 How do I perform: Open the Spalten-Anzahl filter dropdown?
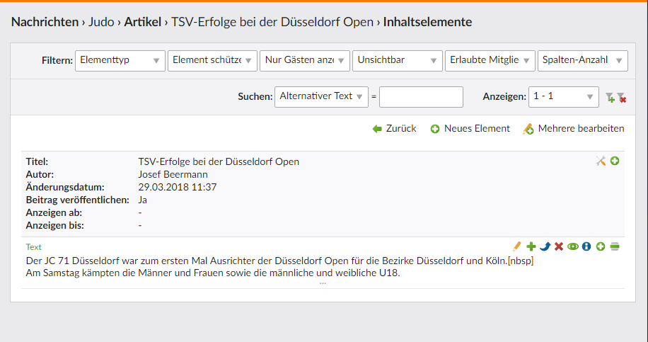[582, 61]
